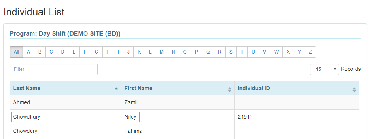Screen dimensions: 371x139
Task: Click into the Filter text field
Action: [54, 69]
